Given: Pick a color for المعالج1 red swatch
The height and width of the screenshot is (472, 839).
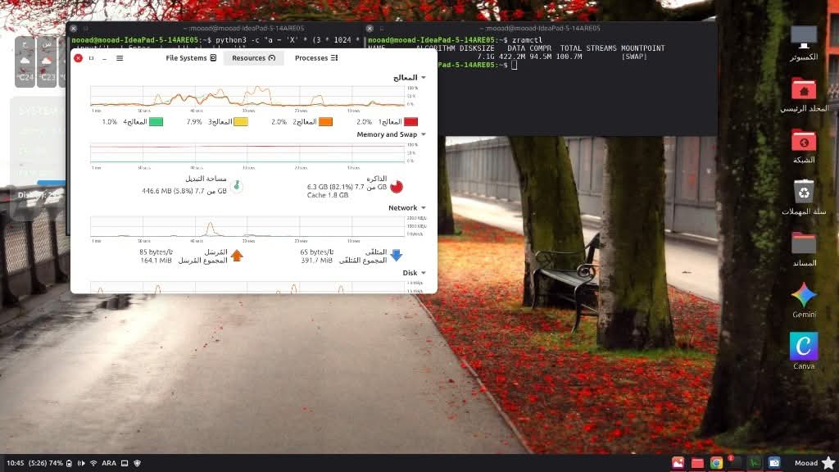Looking at the screenshot, I should (411, 122).
